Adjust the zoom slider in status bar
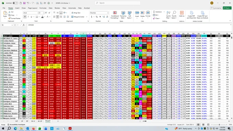The image size is (233, 131). click(x=219, y=125)
